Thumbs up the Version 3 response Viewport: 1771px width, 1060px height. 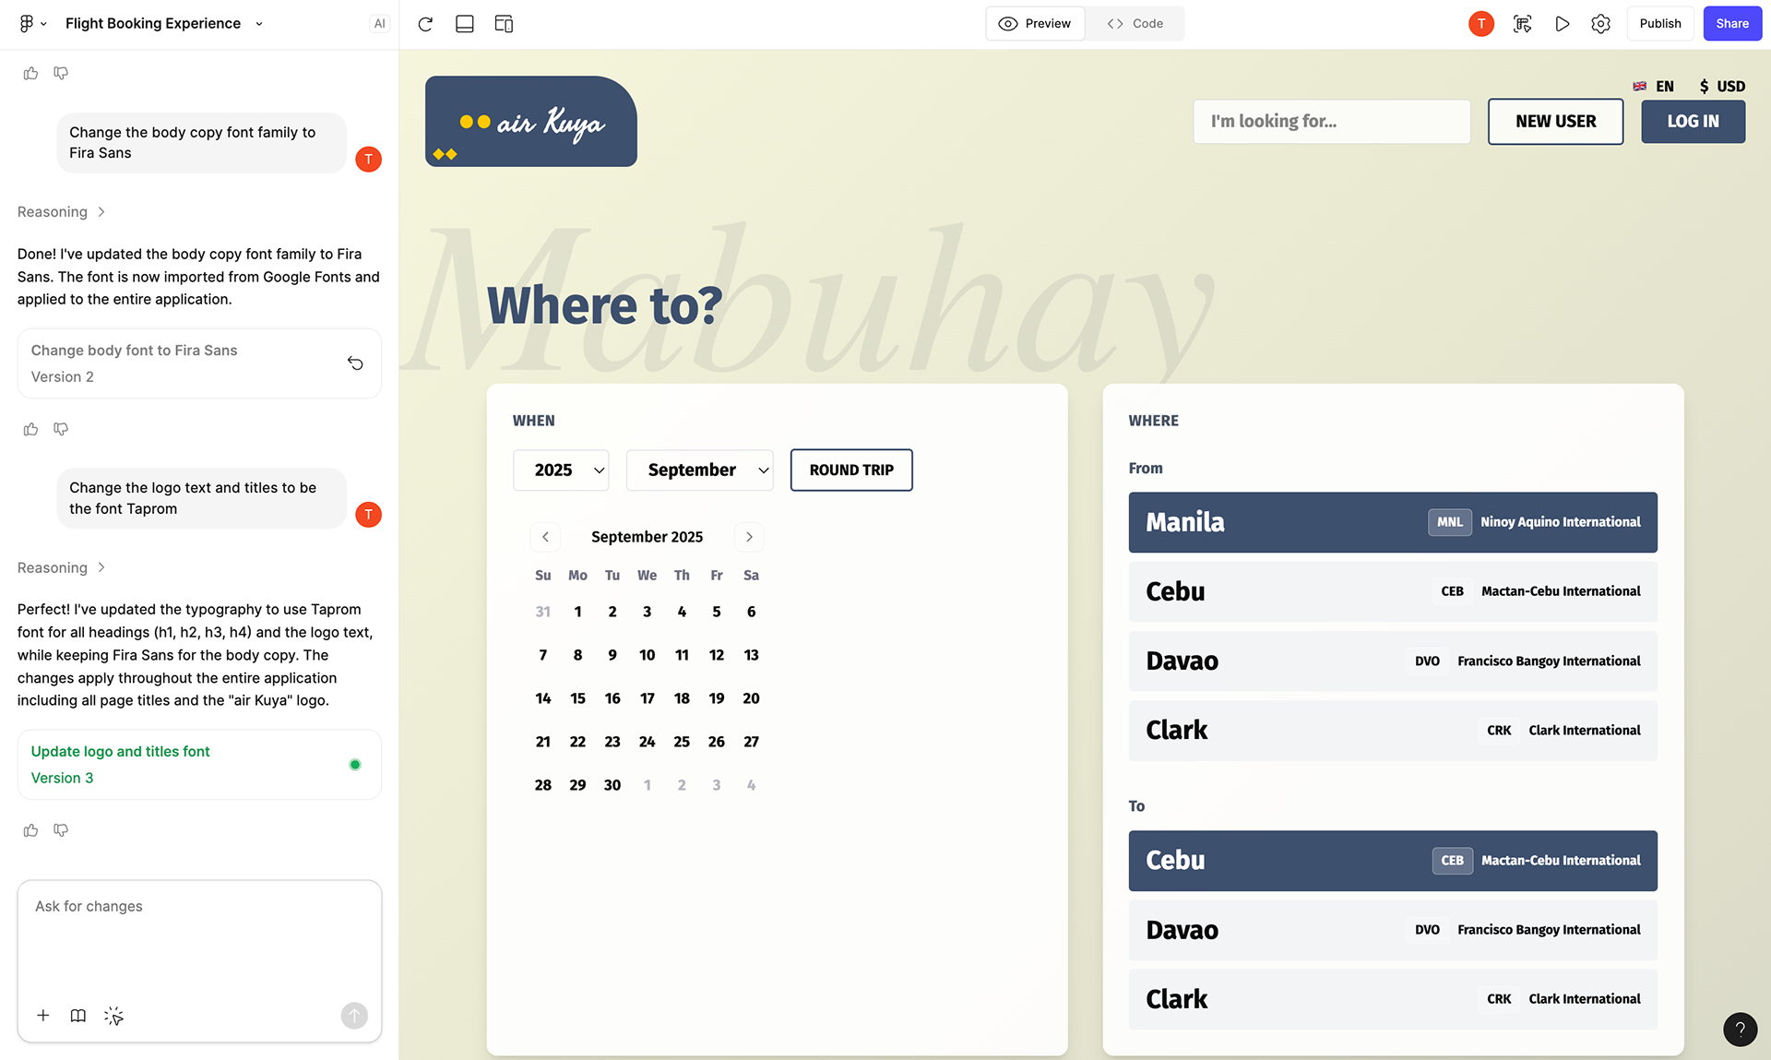(30, 830)
